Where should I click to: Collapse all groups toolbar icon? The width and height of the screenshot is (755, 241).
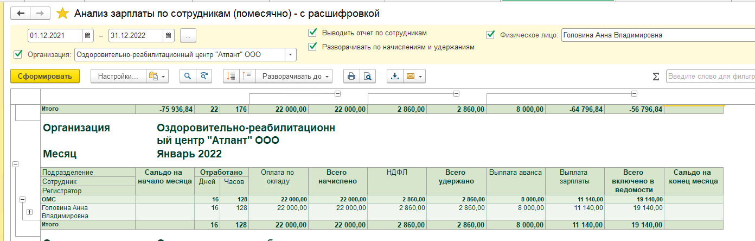click(x=248, y=76)
